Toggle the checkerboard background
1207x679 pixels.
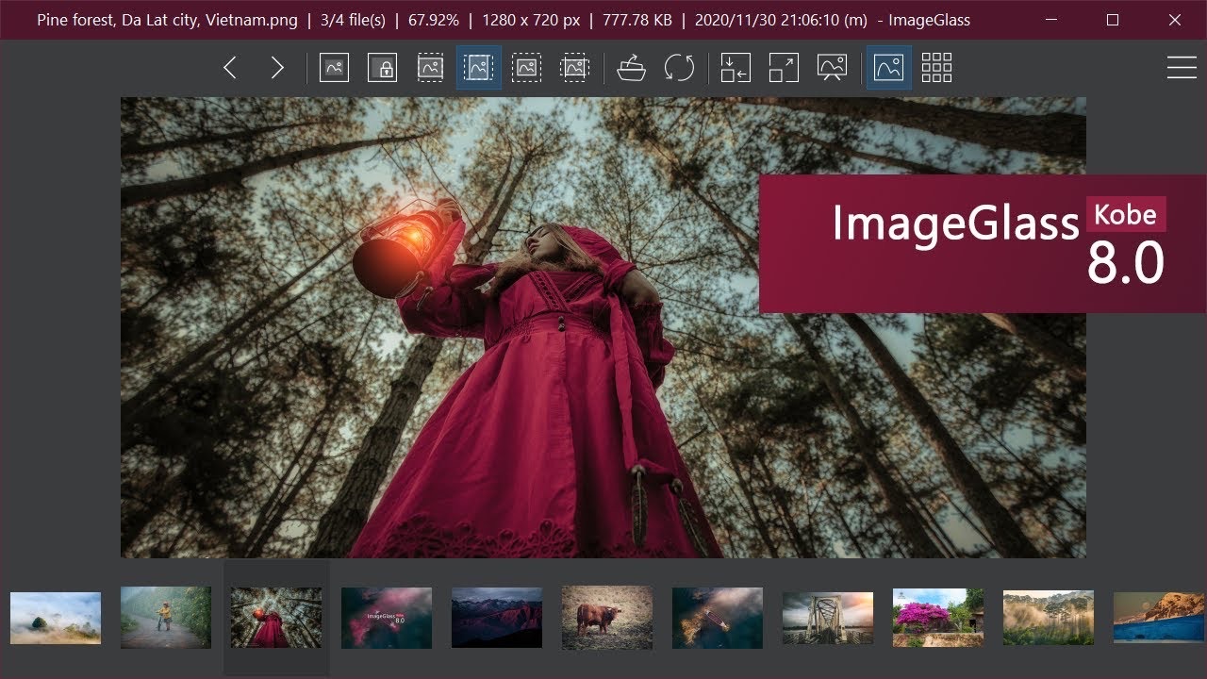coord(936,68)
